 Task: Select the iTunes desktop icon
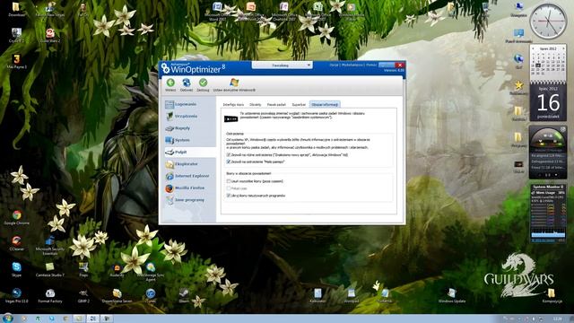151,295
